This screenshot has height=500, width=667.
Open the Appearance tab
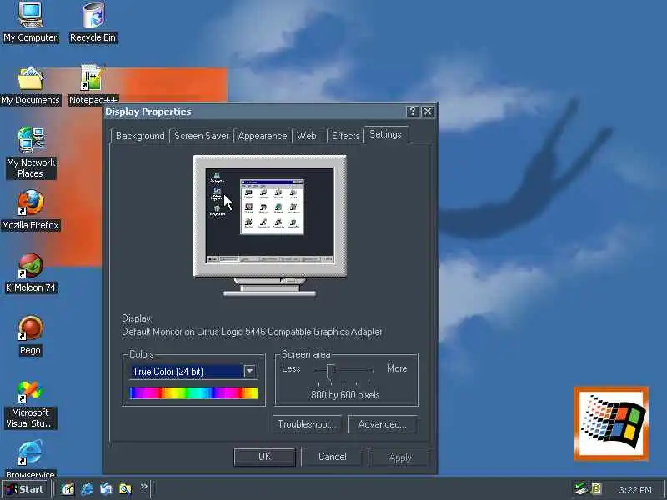pyautogui.click(x=263, y=136)
